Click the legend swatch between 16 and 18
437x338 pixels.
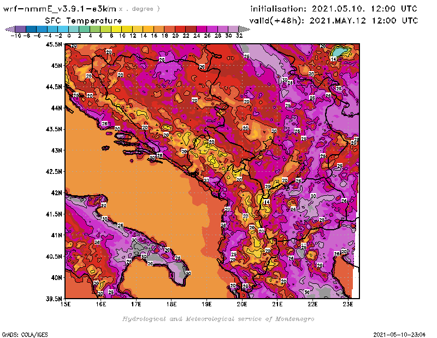pos(158,29)
